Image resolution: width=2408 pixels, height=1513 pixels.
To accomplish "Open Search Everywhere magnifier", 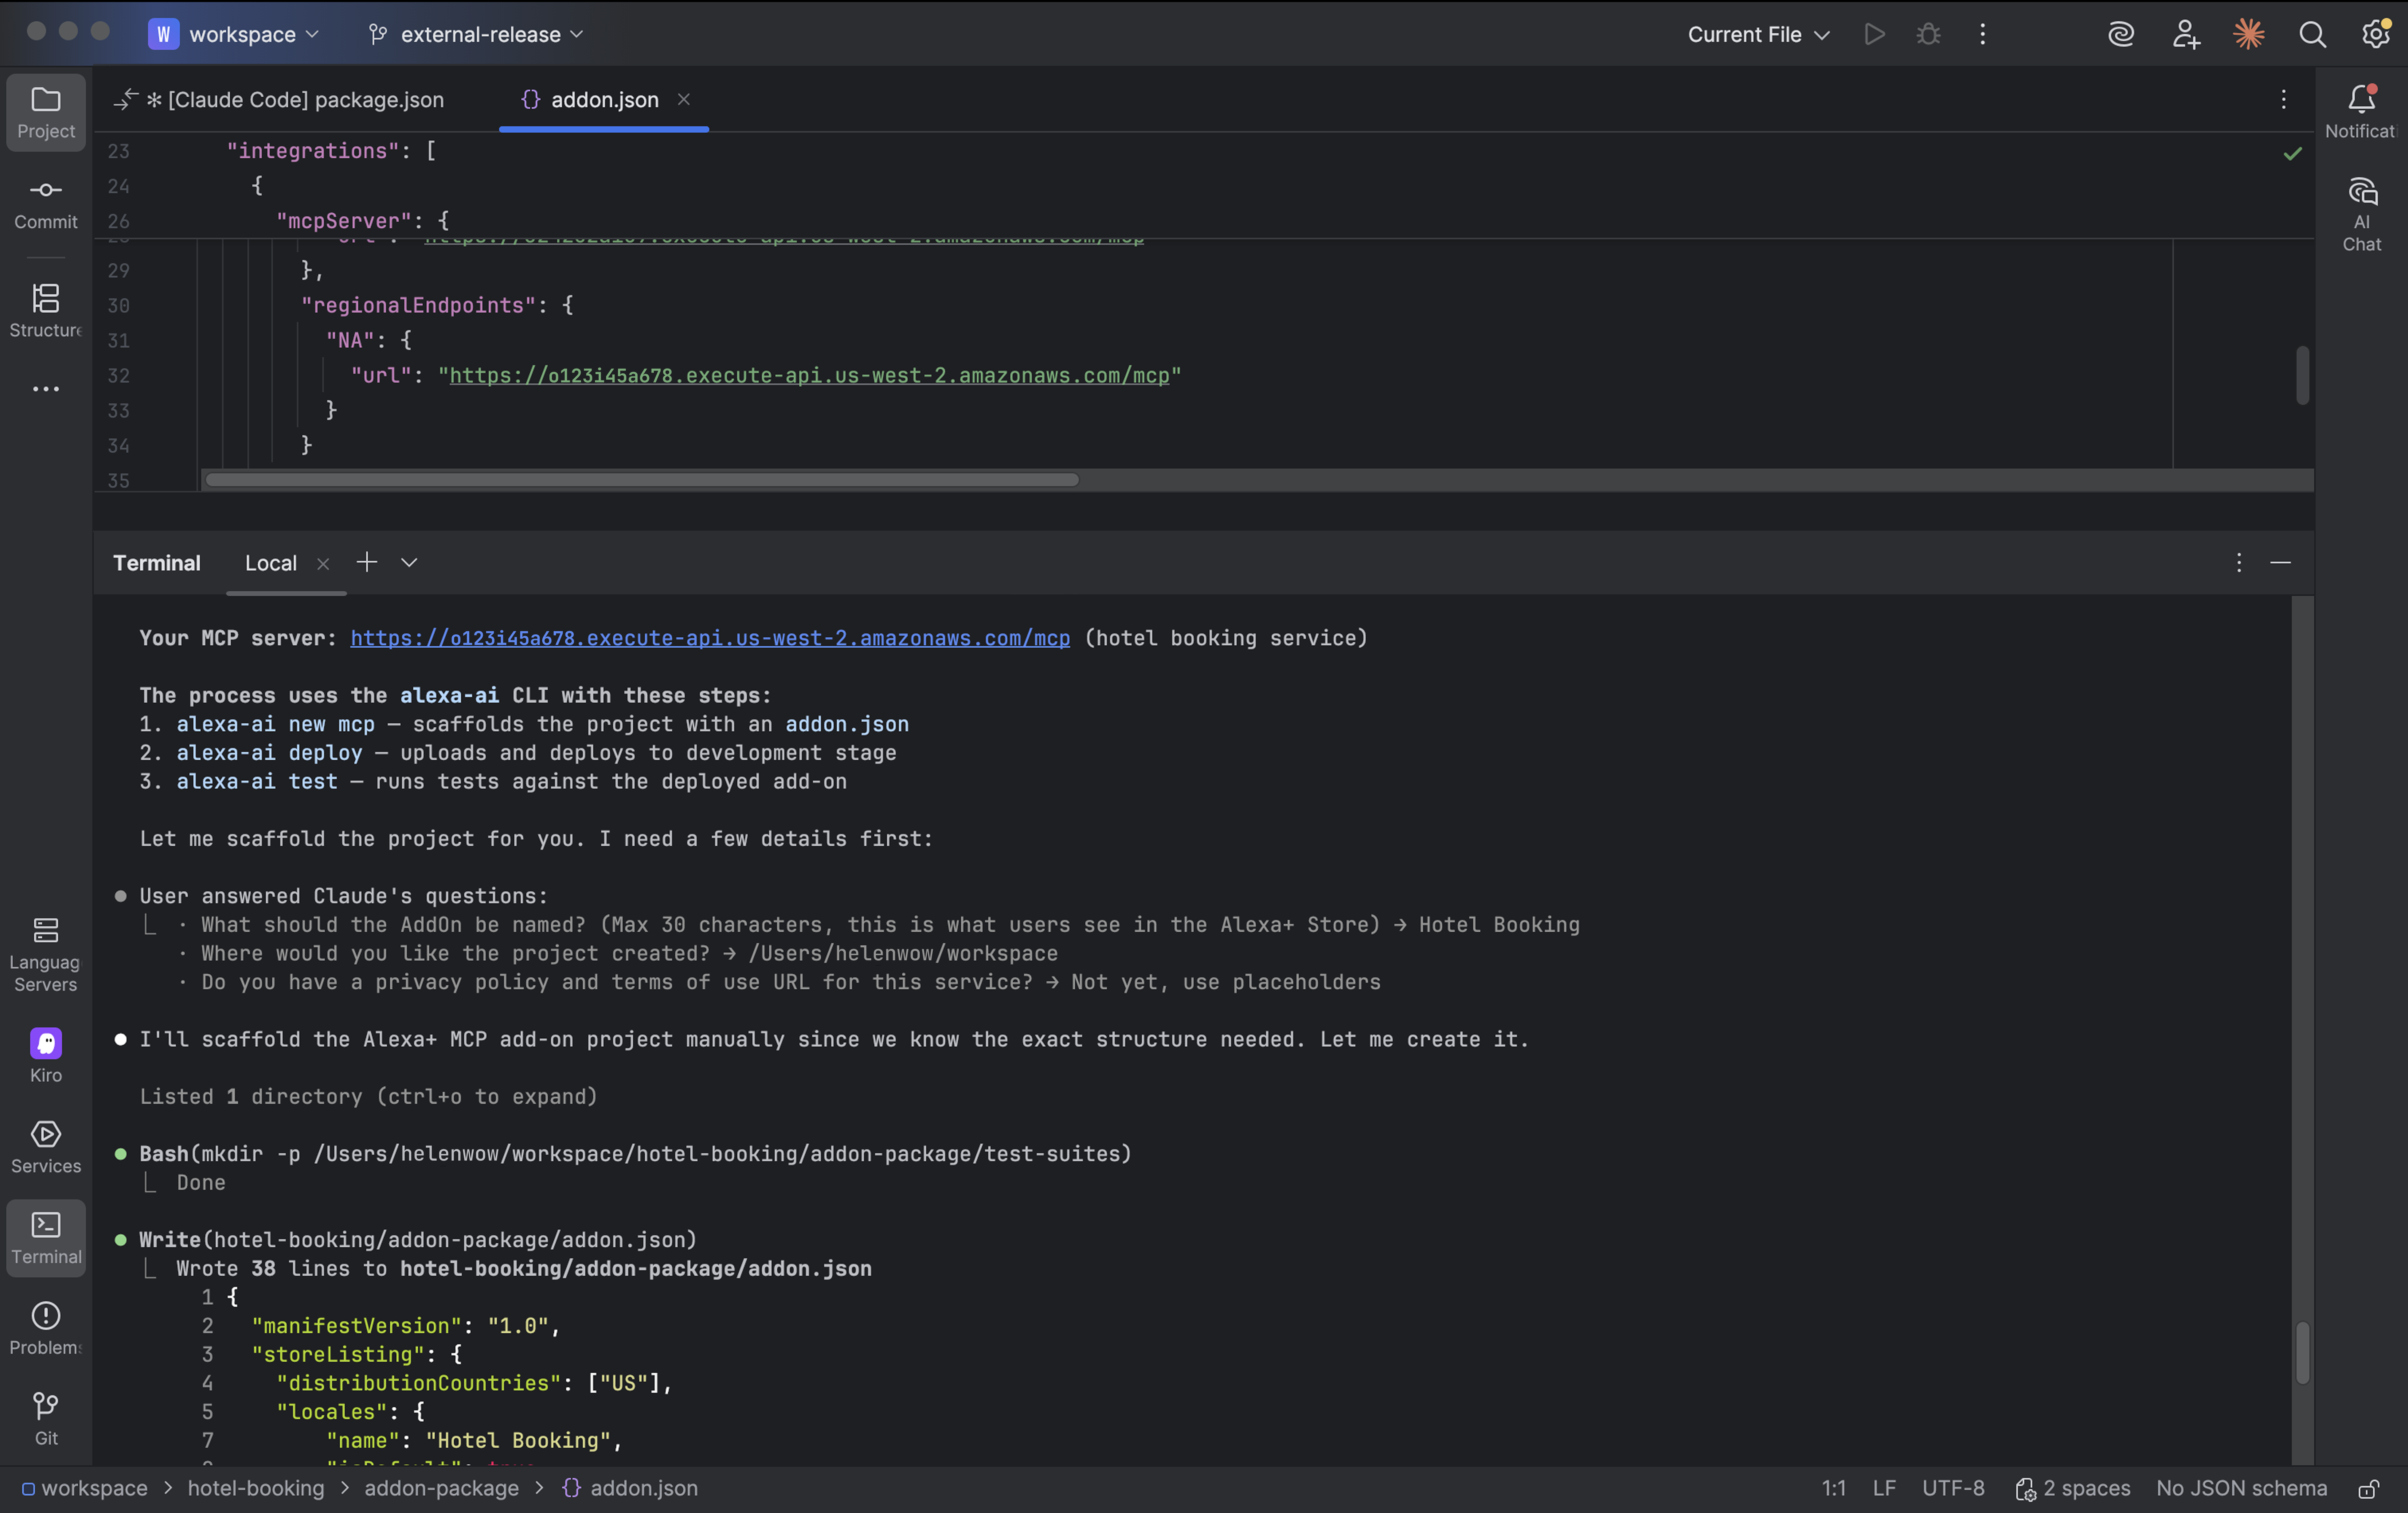I will [x=2312, y=34].
